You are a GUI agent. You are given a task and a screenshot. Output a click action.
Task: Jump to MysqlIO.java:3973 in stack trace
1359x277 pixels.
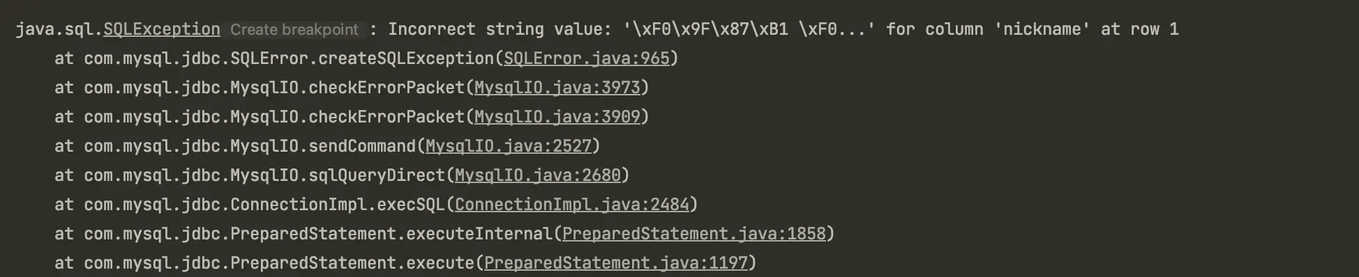point(557,88)
